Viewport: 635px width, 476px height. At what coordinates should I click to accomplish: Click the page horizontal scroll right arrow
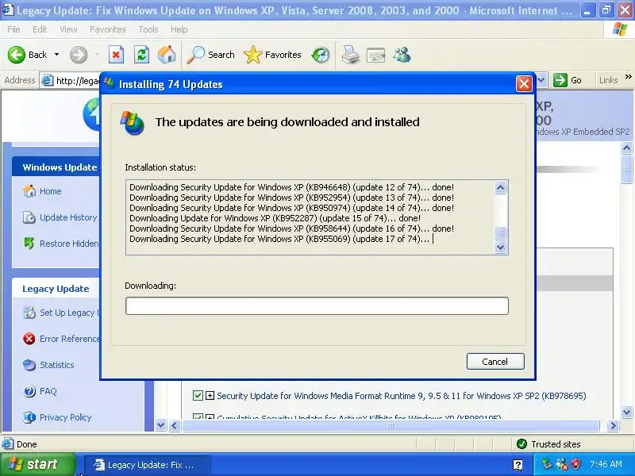click(613, 426)
